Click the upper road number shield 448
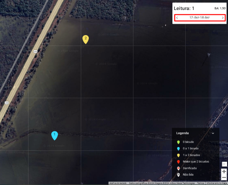The height and width of the screenshot is (185, 228). click(x=36, y=52)
